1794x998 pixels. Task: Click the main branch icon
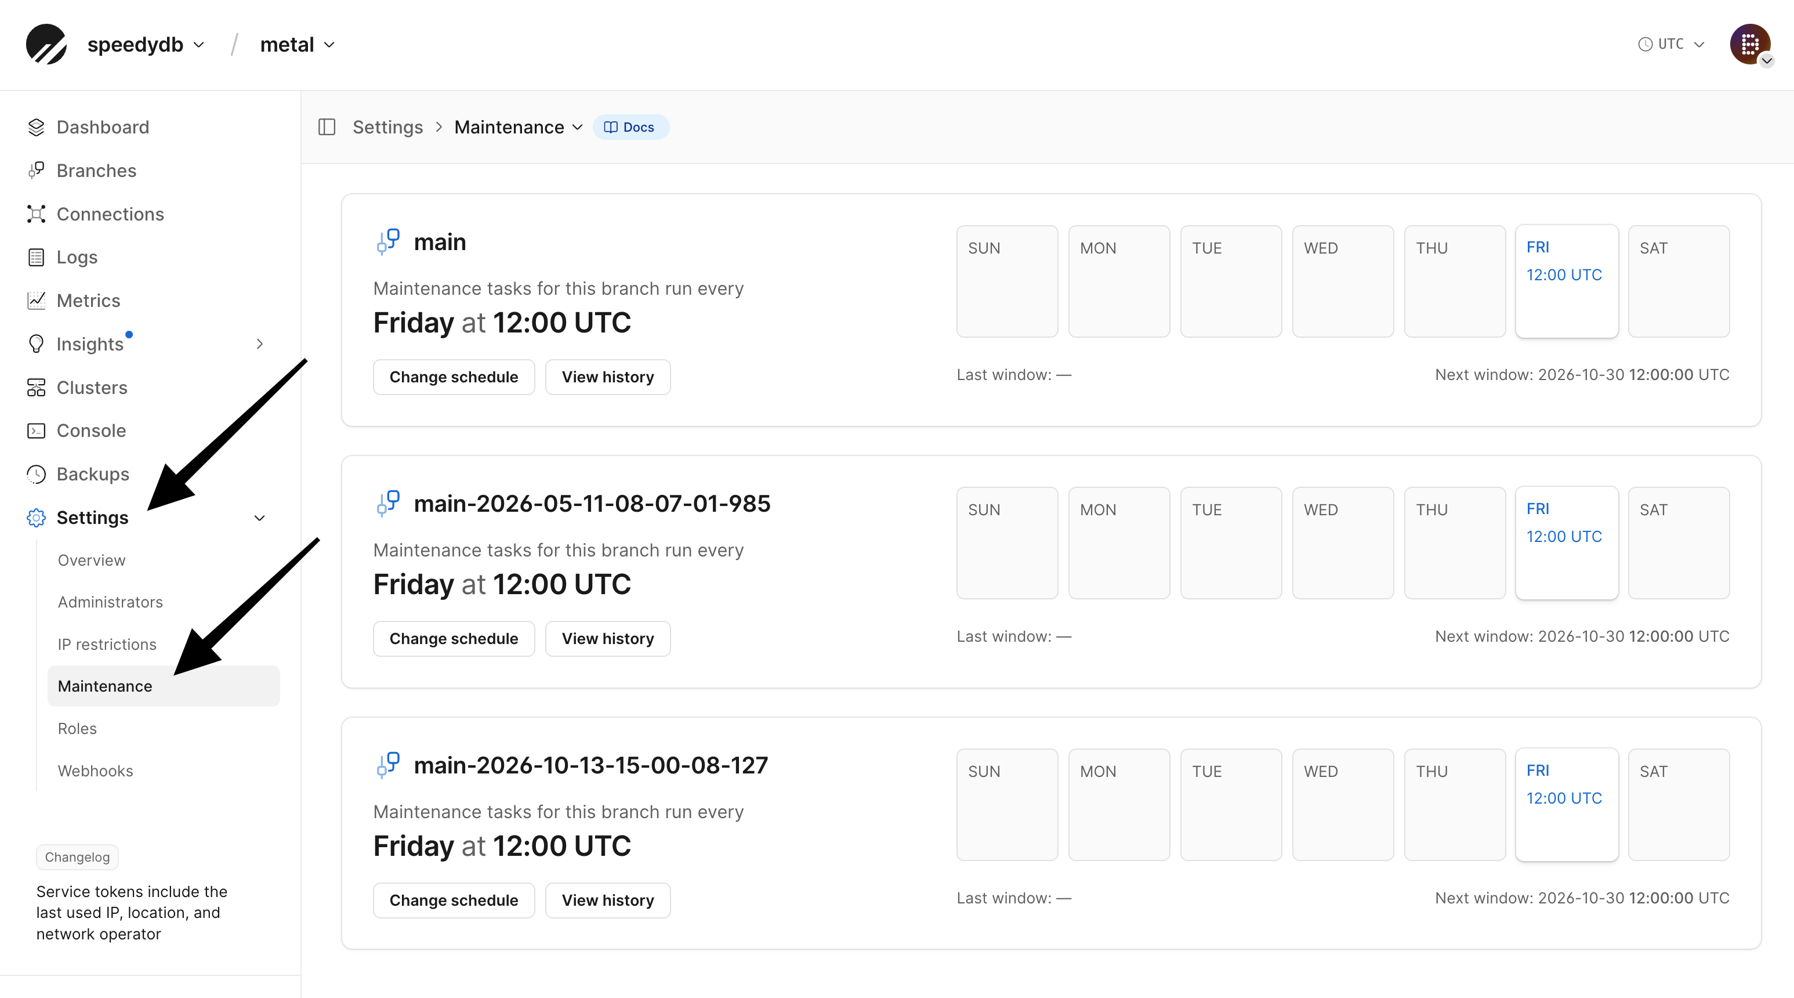click(x=388, y=242)
